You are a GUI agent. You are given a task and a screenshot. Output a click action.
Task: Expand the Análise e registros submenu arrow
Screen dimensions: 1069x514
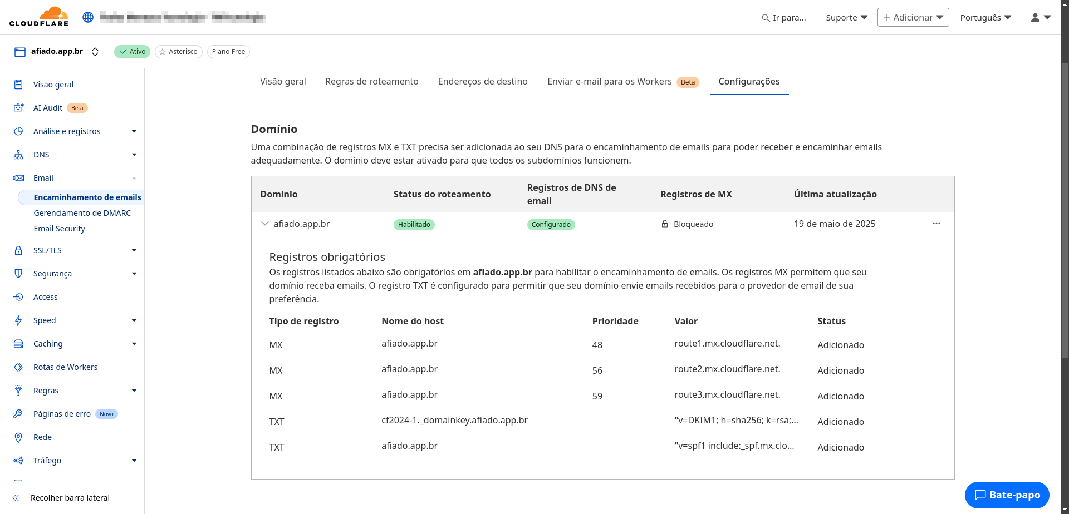[x=134, y=131]
